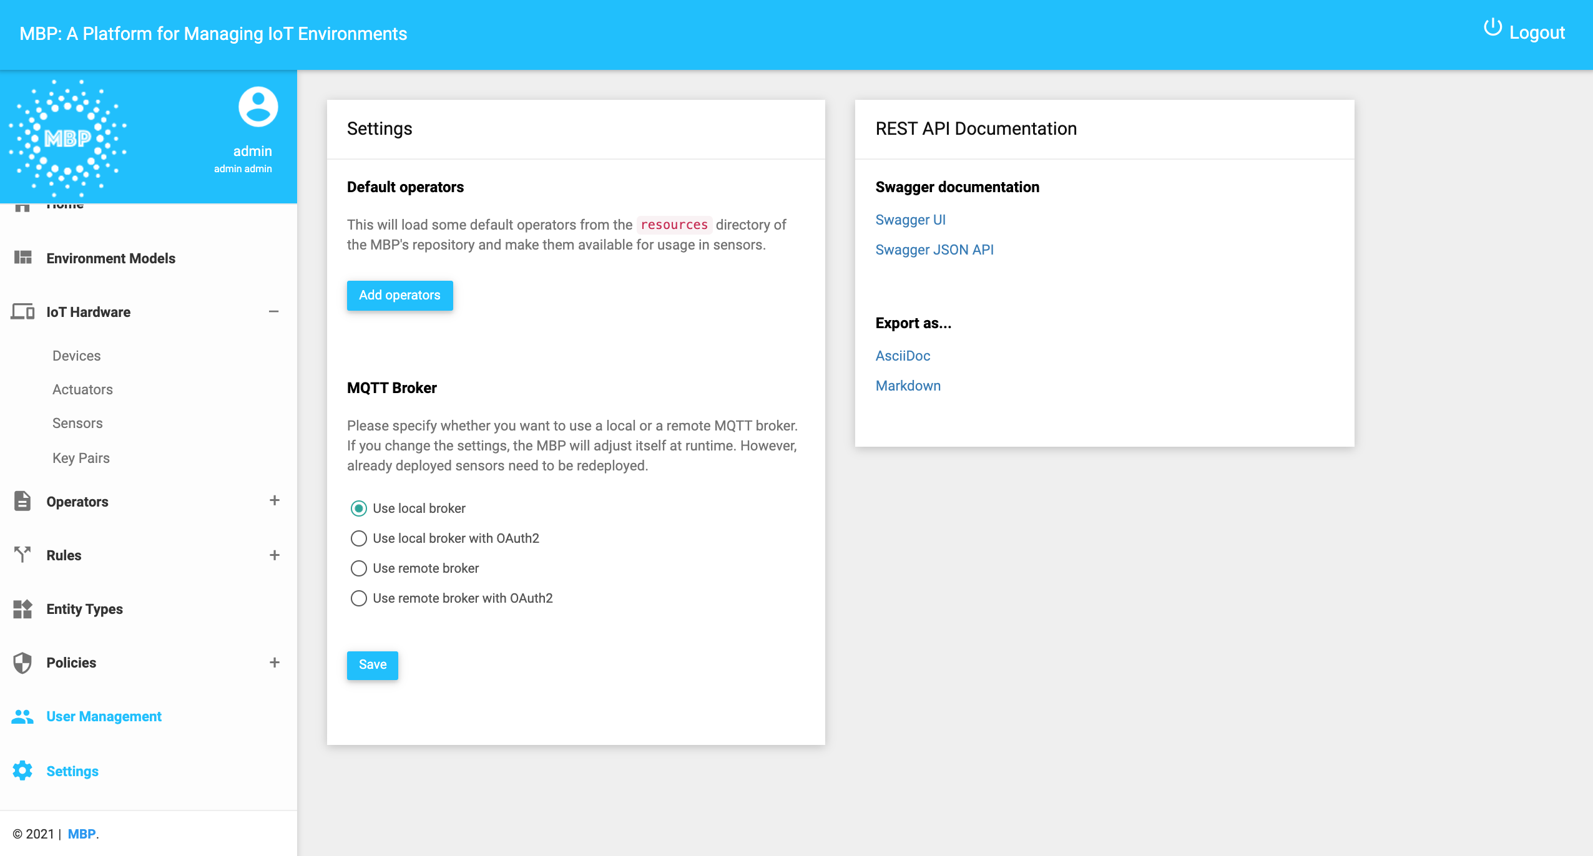The image size is (1593, 856).
Task: Enable Use remote broker with OAuth2
Action: [x=358, y=598]
